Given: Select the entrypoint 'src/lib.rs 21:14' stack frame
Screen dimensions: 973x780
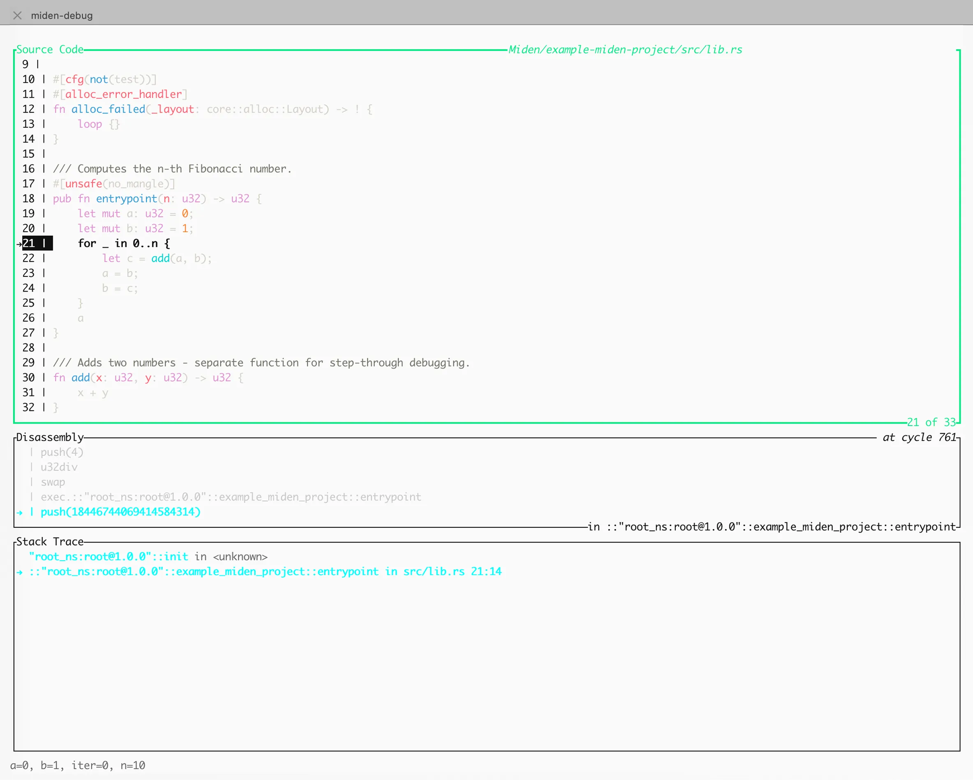Looking at the screenshot, I should click(265, 571).
